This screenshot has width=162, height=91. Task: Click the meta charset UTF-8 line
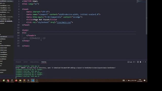pyautogui.click(x=38, y=12)
